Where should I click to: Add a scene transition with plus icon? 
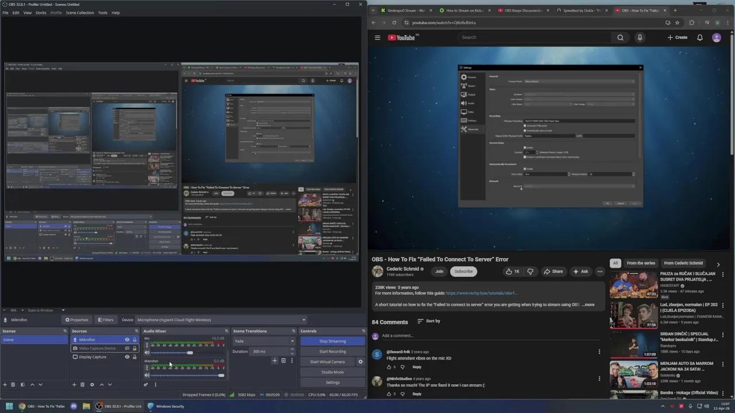274,361
